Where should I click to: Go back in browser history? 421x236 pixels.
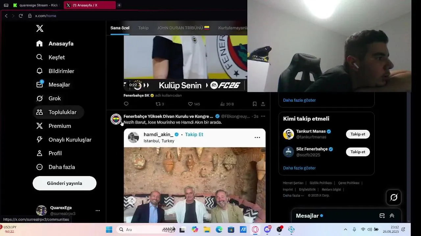6,16
